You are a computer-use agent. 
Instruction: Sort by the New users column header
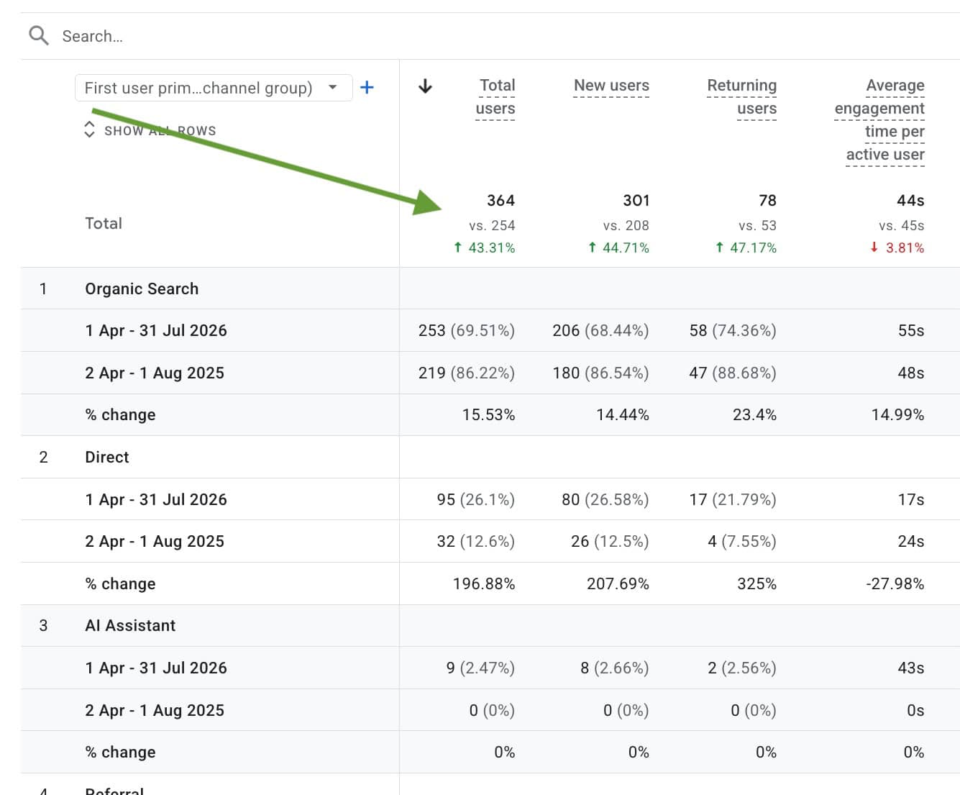tap(611, 86)
